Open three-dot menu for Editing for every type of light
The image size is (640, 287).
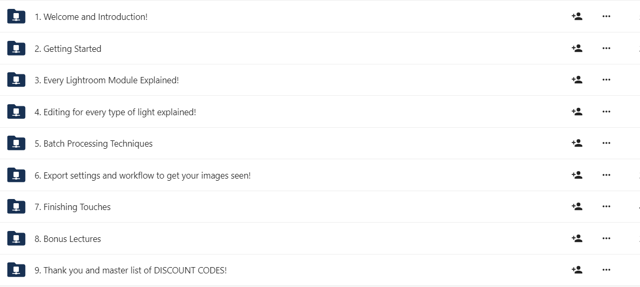click(606, 112)
